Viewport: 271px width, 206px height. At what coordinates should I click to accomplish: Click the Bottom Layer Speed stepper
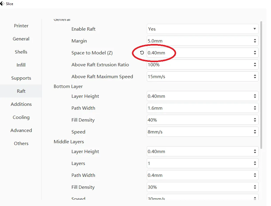click(x=255, y=132)
